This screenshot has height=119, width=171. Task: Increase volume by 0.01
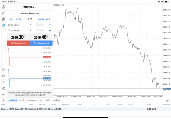[41, 19]
